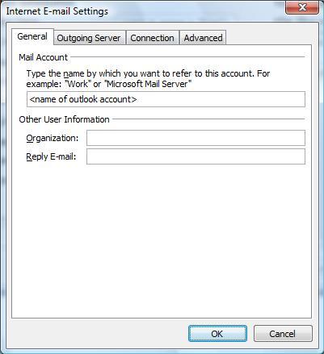Close the Internet E-mail Settings window
Image resolution: width=324 pixels, height=354 pixels.
302,7
